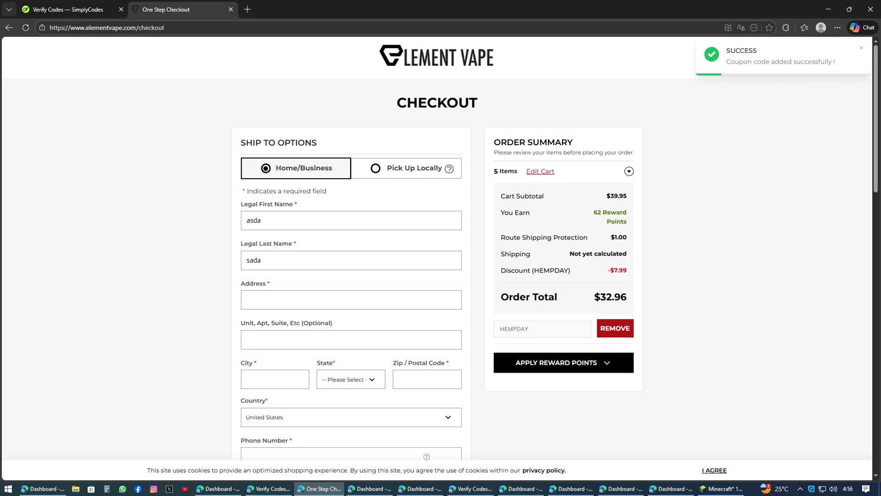Screen dimensions: 881x496
Task: Add page to favorites star icon
Action: (x=769, y=28)
